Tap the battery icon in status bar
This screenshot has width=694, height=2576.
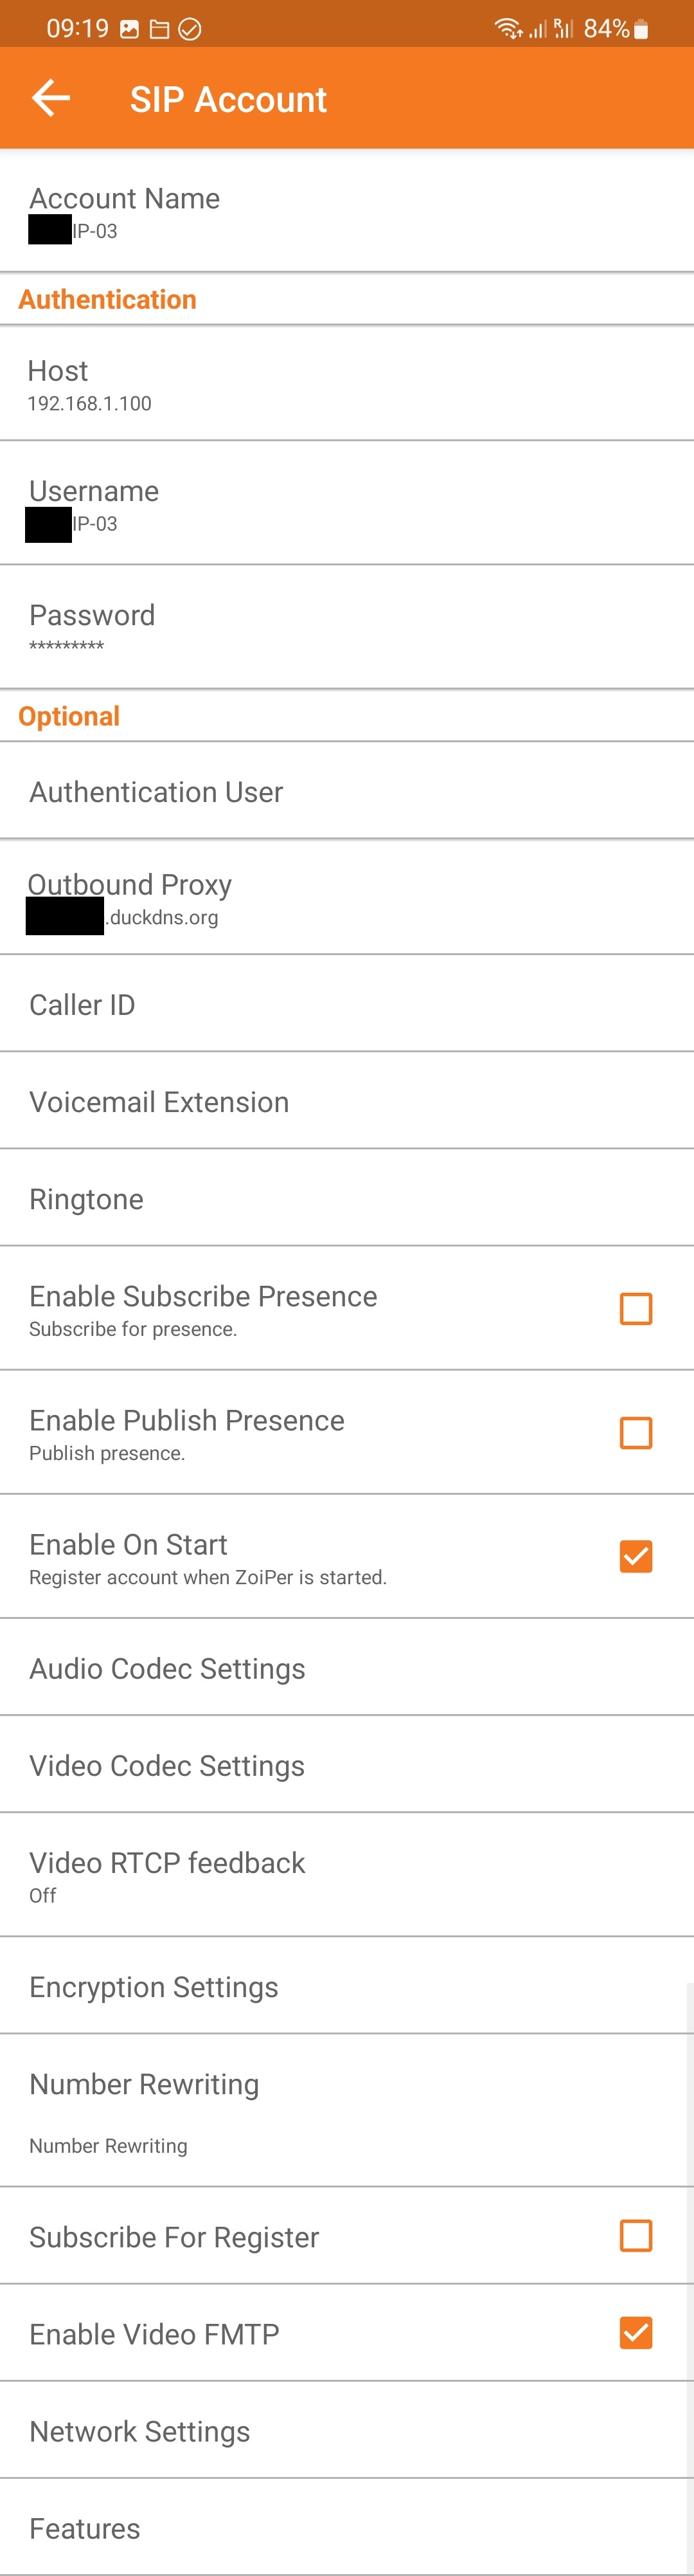(641, 29)
